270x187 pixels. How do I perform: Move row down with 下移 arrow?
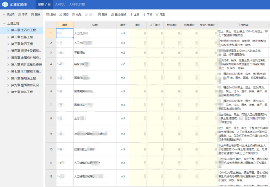pos(145,15)
